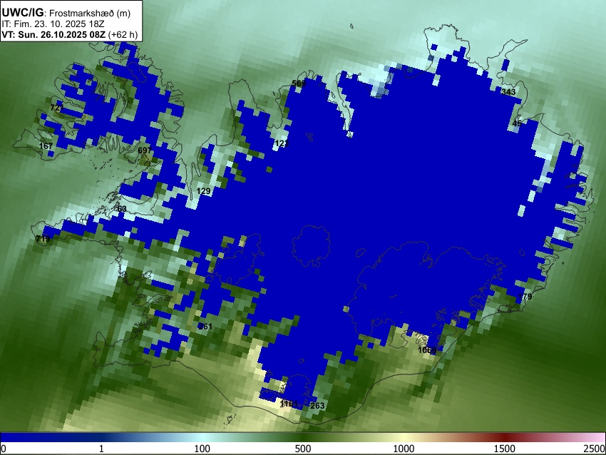Click the 261 value in the southwest
606x455 pixels.
click(x=205, y=327)
